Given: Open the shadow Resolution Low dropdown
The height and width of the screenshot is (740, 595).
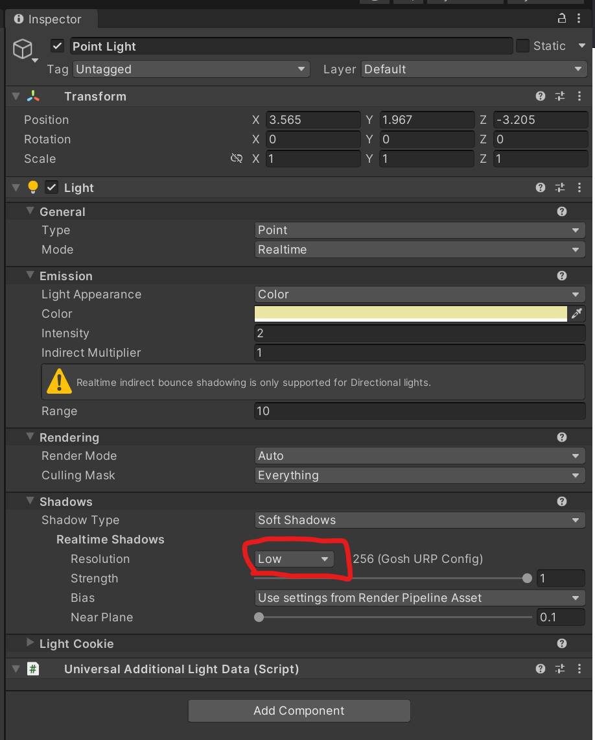Looking at the screenshot, I should (294, 559).
